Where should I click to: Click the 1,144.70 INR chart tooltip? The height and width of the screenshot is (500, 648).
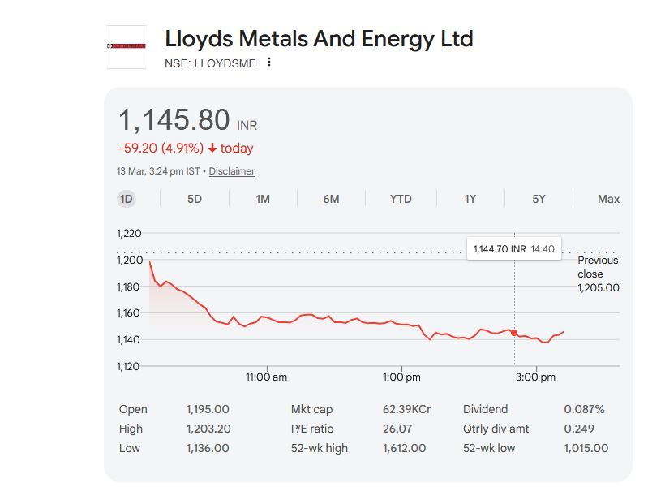(513, 249)
